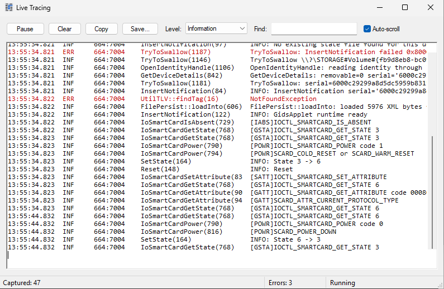This screenshot has height=289, width=444.
Task: Click the 13:55:34.822 ERR timestamp
Action: (31, 99)
